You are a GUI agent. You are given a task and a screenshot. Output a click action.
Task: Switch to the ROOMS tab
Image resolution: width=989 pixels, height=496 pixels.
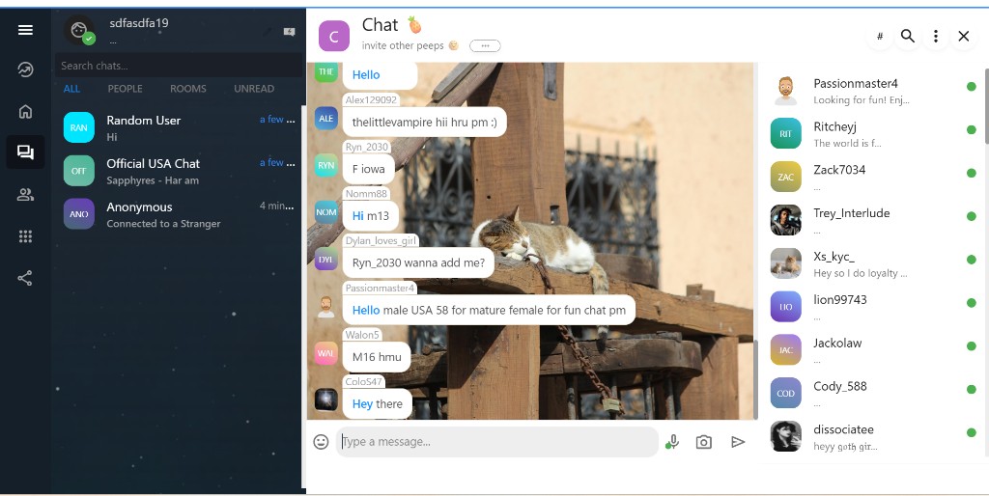pos(188,89)
